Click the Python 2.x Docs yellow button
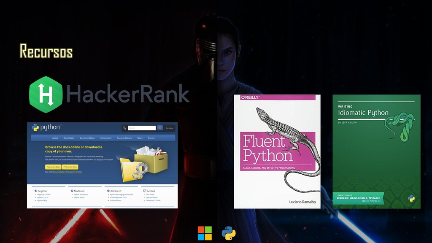 (70, 167)
